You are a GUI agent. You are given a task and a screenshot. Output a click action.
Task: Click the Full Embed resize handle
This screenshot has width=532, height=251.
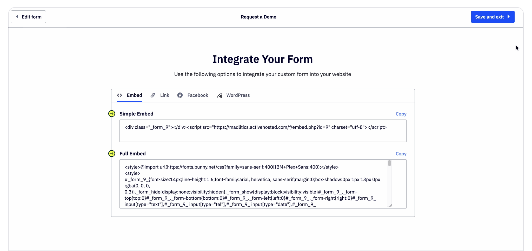(x=390, y=205)
